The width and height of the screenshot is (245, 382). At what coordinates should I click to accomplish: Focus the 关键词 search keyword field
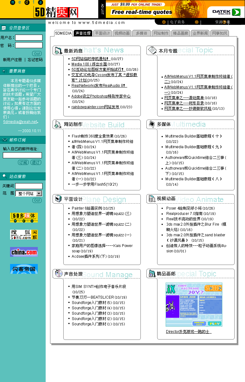(x=29, y=186)
